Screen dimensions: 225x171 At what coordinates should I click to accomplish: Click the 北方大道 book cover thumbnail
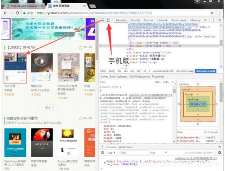click(15, 68)
